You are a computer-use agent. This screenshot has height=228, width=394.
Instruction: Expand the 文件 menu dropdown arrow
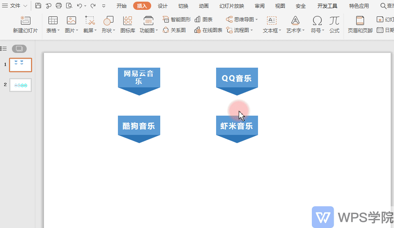click(x=25, y=6)
